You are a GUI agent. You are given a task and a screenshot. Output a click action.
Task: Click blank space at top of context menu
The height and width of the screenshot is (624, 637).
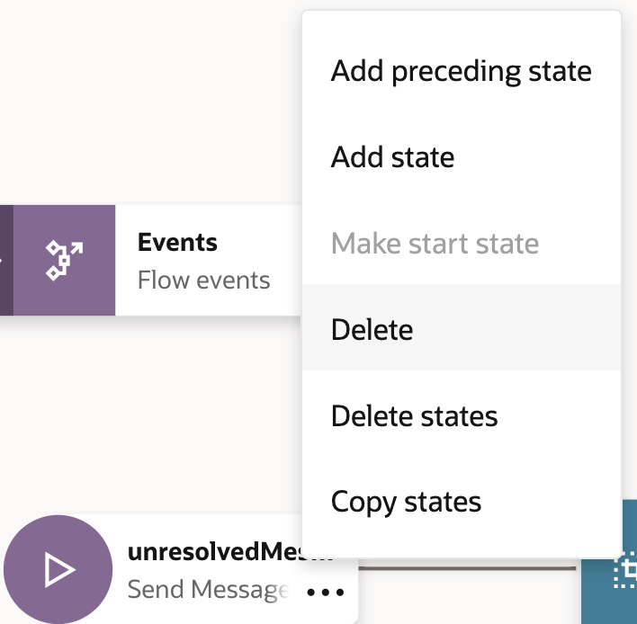(461, 25)
